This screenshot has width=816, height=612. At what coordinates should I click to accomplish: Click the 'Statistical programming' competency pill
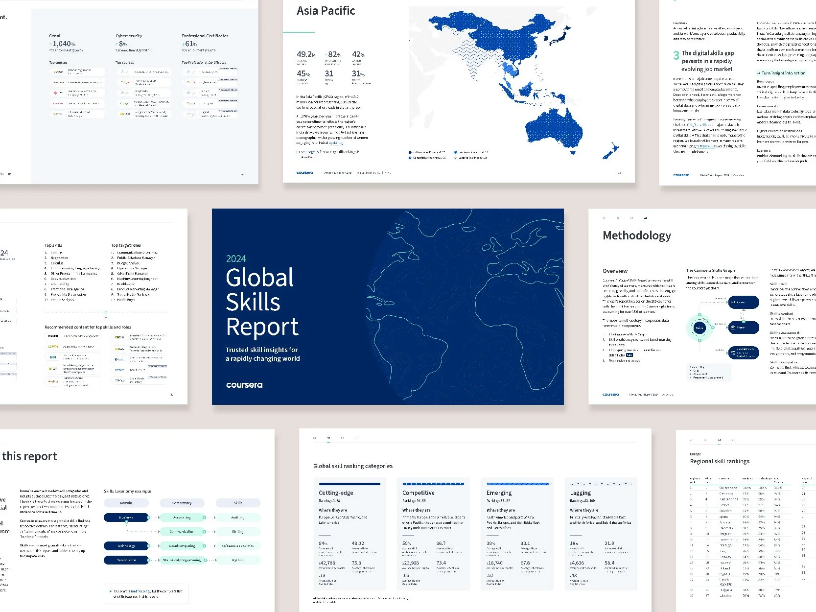click(182, 560)
